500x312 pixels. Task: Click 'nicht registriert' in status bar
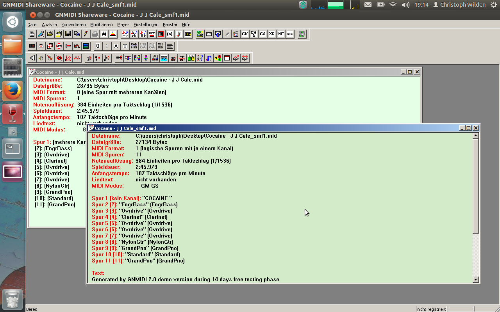click(x=431, y=309)
